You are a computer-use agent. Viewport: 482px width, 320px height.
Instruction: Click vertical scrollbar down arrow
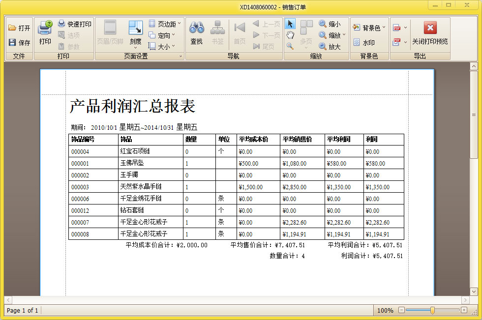coord(474,291)
